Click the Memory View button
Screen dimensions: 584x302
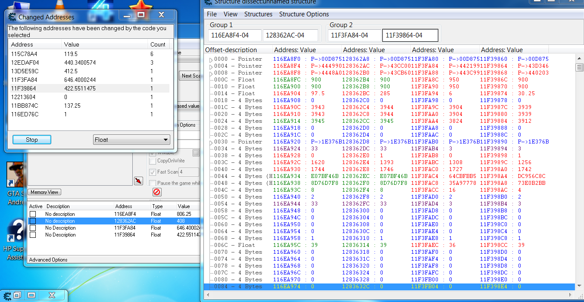click(44, 192)
